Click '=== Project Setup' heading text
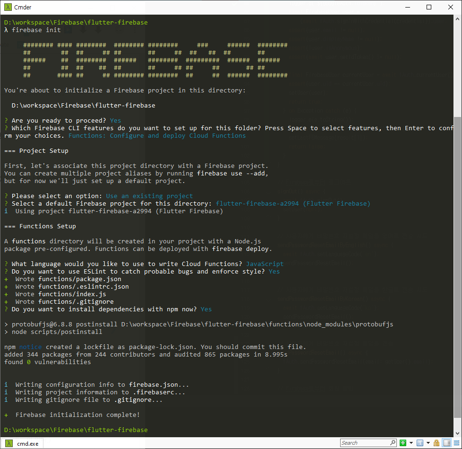Viewport: 462px width, 449px height. [x=36, y=150]
